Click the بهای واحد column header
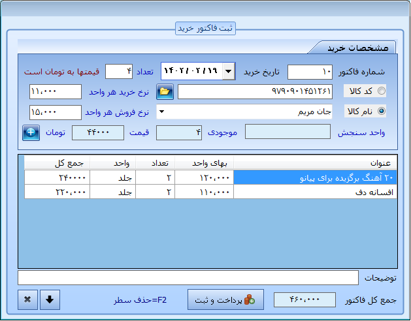Image resolution: width=411 pixels, height=321 pixels. tap(204, 163)
